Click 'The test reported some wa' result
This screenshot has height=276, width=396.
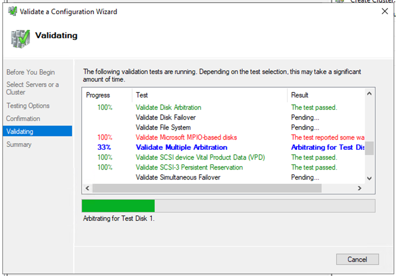coord(328,137)
